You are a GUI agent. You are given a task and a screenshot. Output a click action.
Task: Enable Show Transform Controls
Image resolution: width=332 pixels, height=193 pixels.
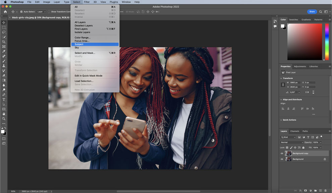49,11
